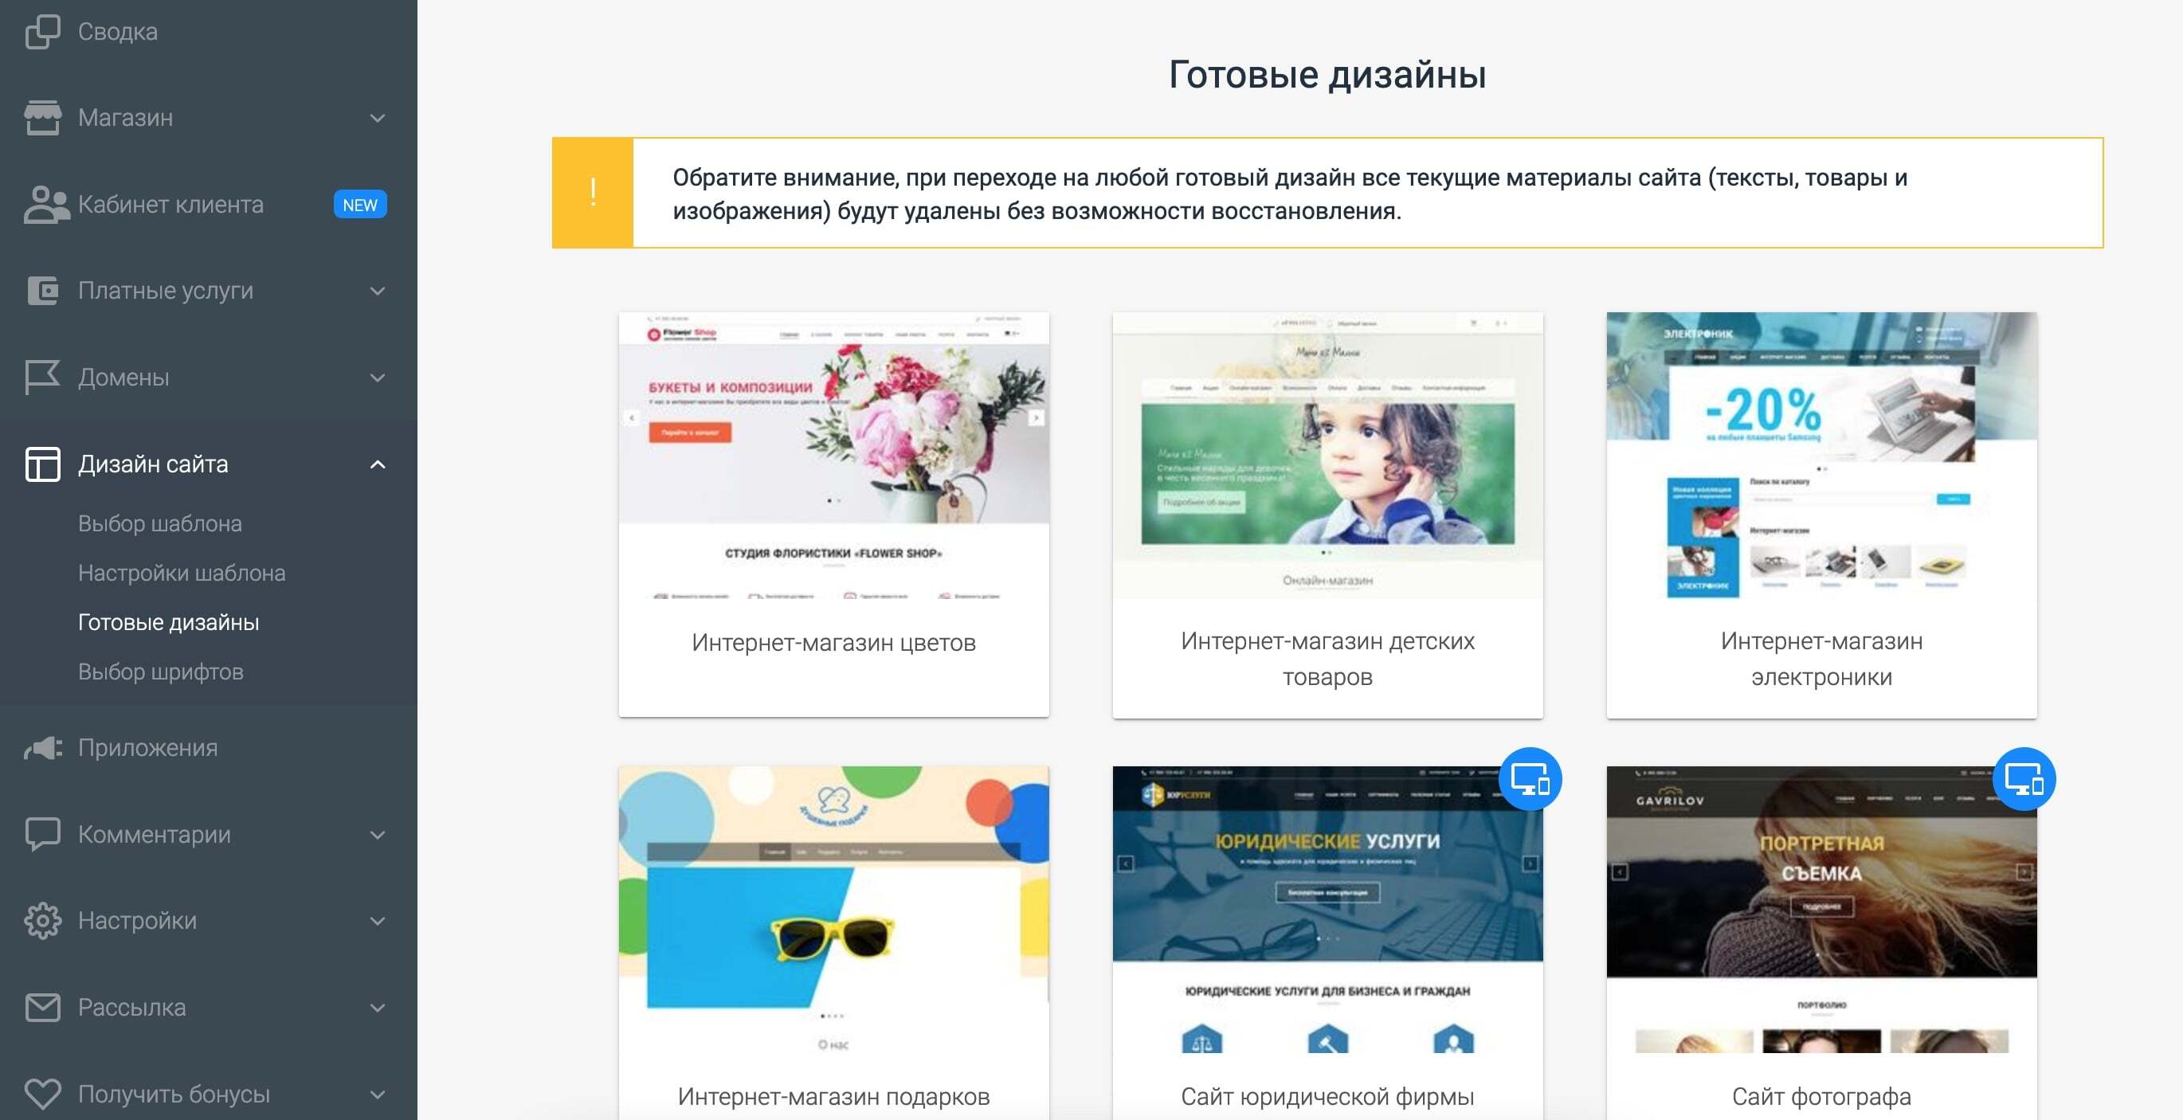The image size is (2183, 1120).
Task: Expand the Домены menu chevron
Action: (x=378, y=377)
